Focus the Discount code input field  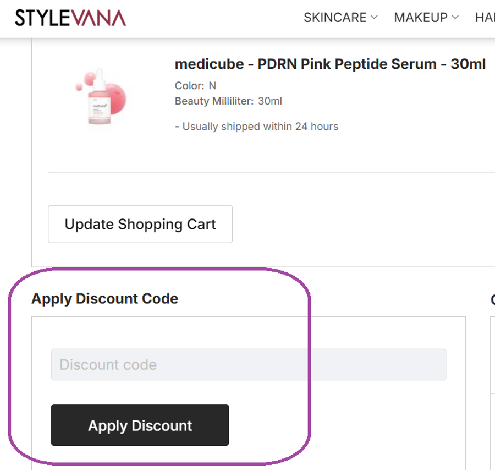click(249, 364)
